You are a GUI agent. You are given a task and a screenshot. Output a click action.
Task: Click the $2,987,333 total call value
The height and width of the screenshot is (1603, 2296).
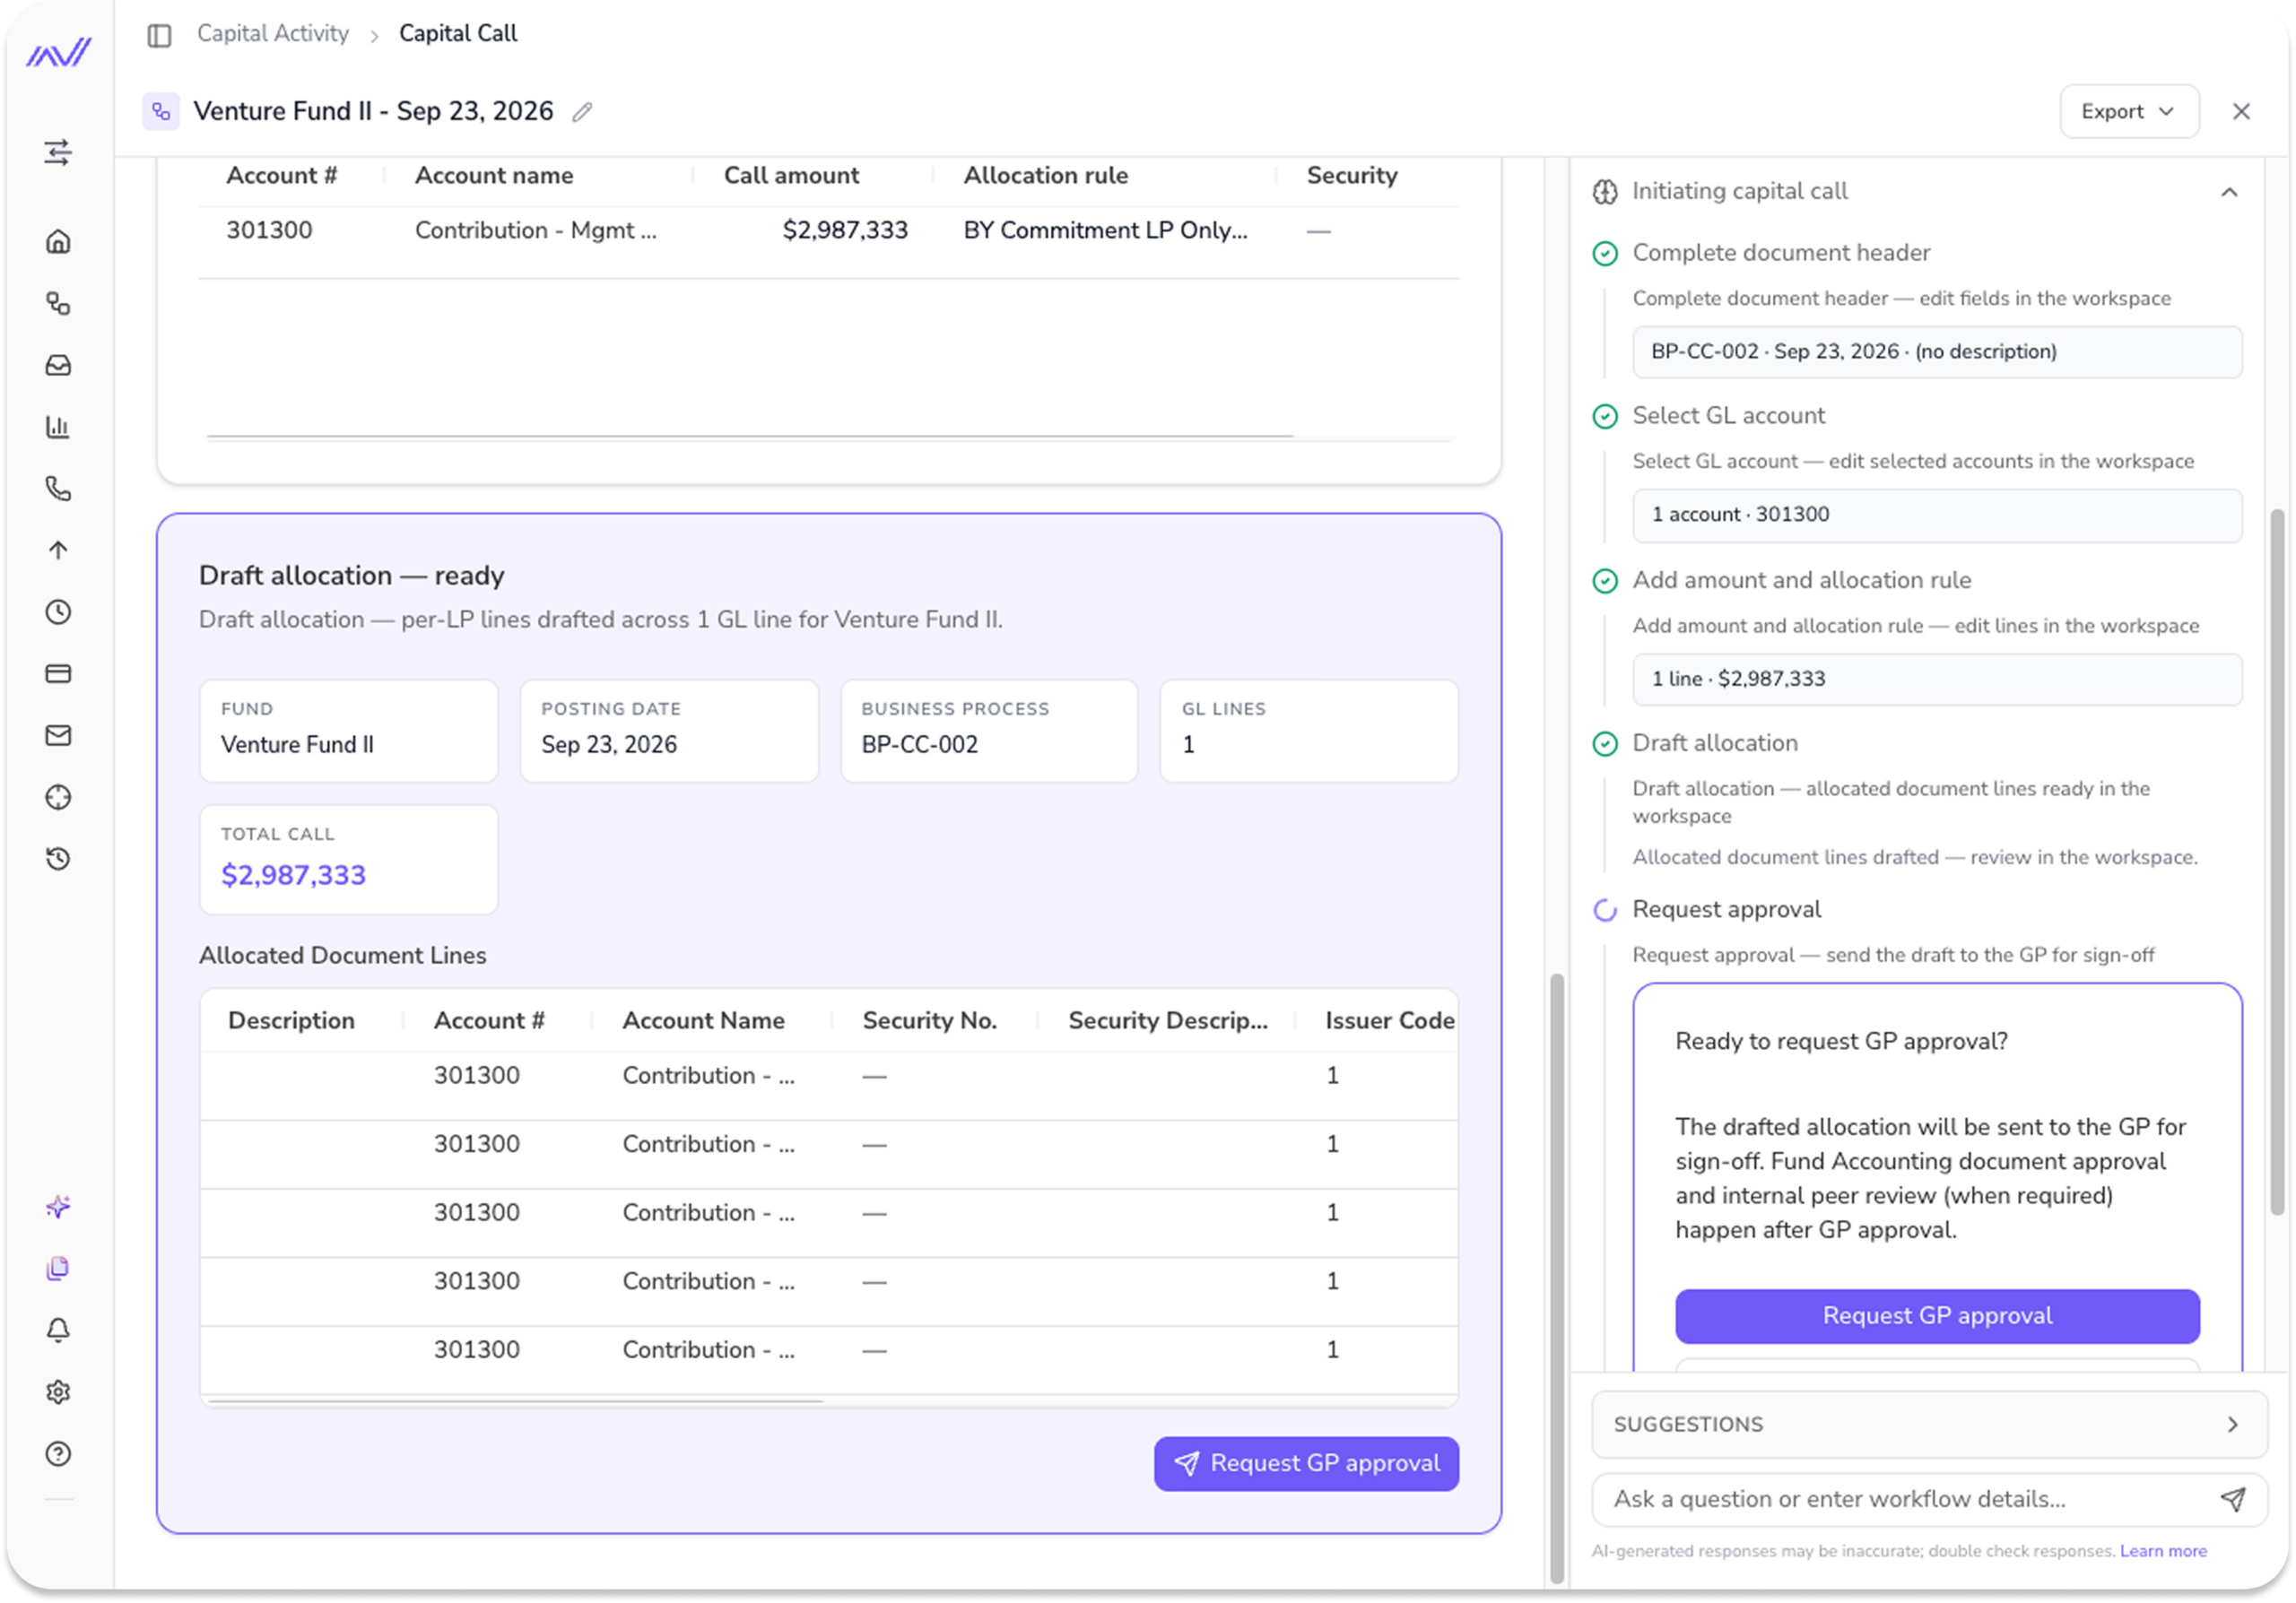(293, 874)
